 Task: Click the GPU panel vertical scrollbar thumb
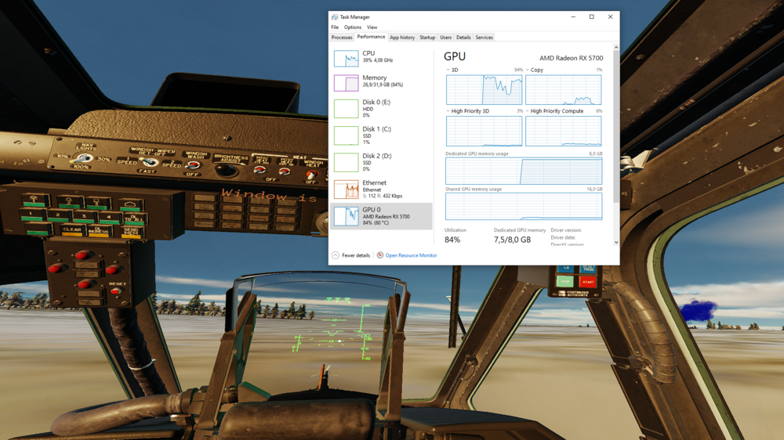point(616,128)
